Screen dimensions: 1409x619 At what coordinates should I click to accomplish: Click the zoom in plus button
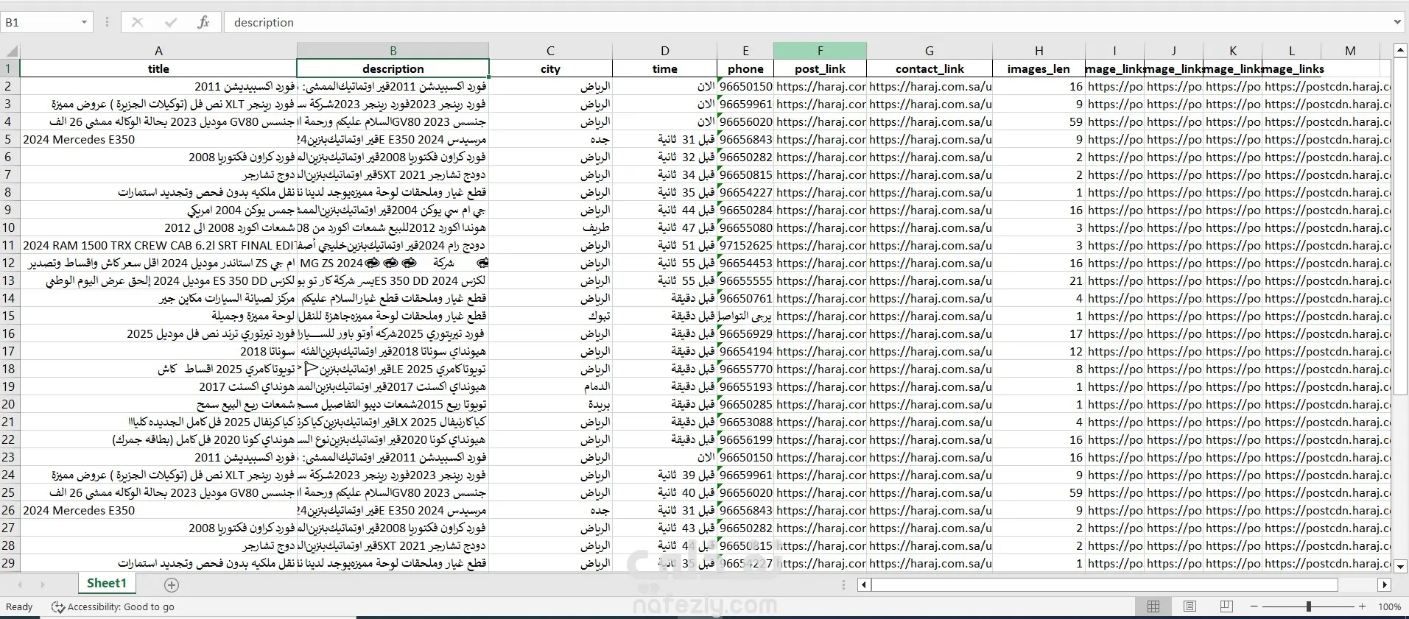coord(1362,606)
